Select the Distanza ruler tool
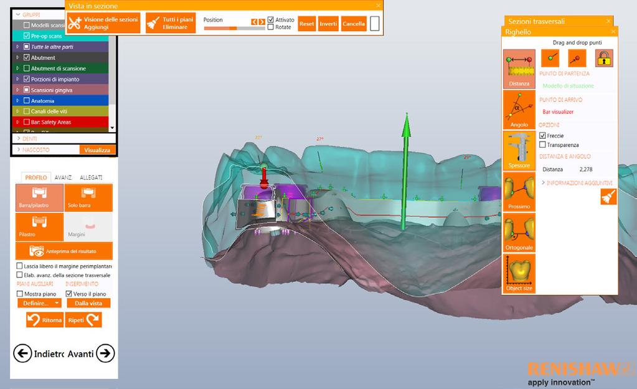637x389 pixels. pos(519,68)
